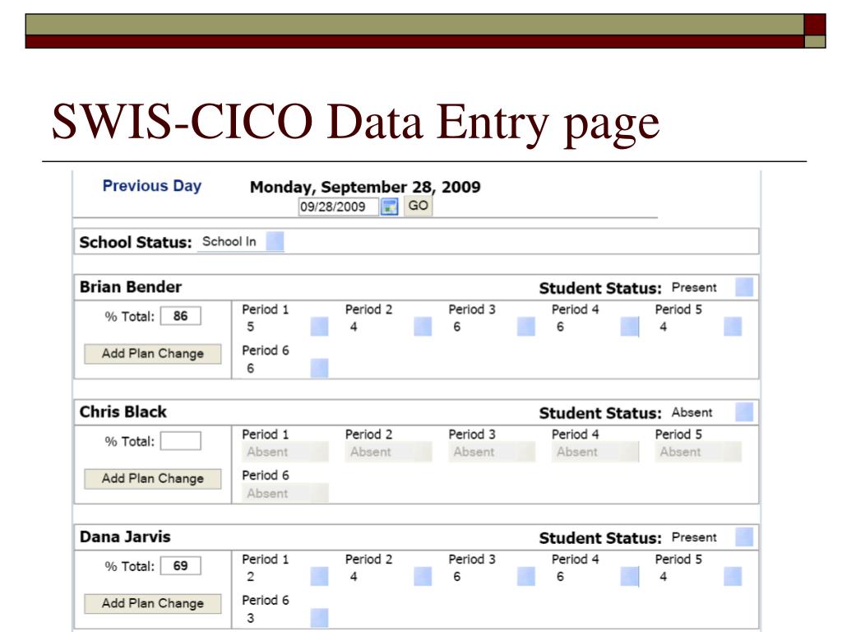Screen dimensions: 842x632
Task: Click the Dana Jarvis student name
Action: pos(125,537)
